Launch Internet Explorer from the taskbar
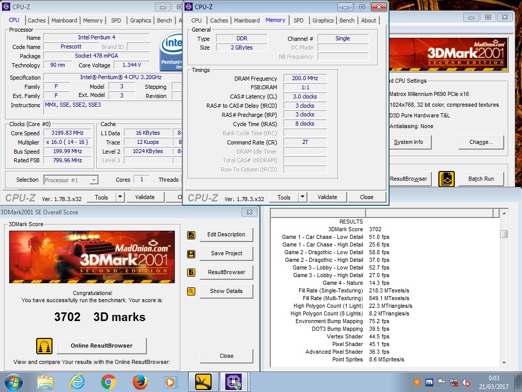The width and height of the screenshot is (522, 392). [77, 382]
